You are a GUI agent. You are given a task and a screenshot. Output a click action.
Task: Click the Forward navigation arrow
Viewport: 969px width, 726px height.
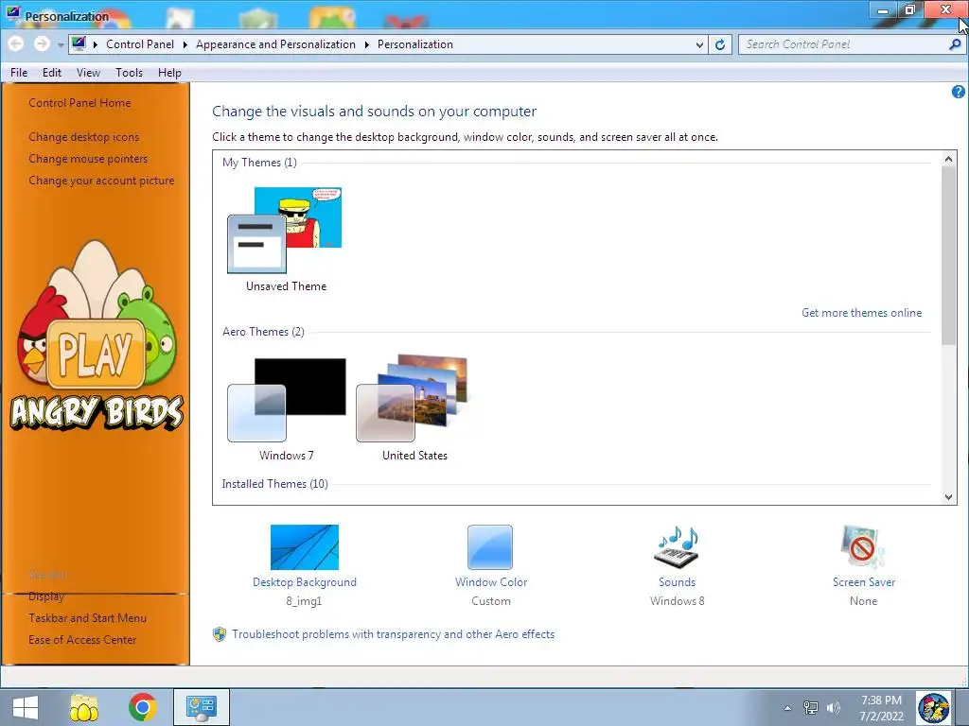(x=42, y=43)
